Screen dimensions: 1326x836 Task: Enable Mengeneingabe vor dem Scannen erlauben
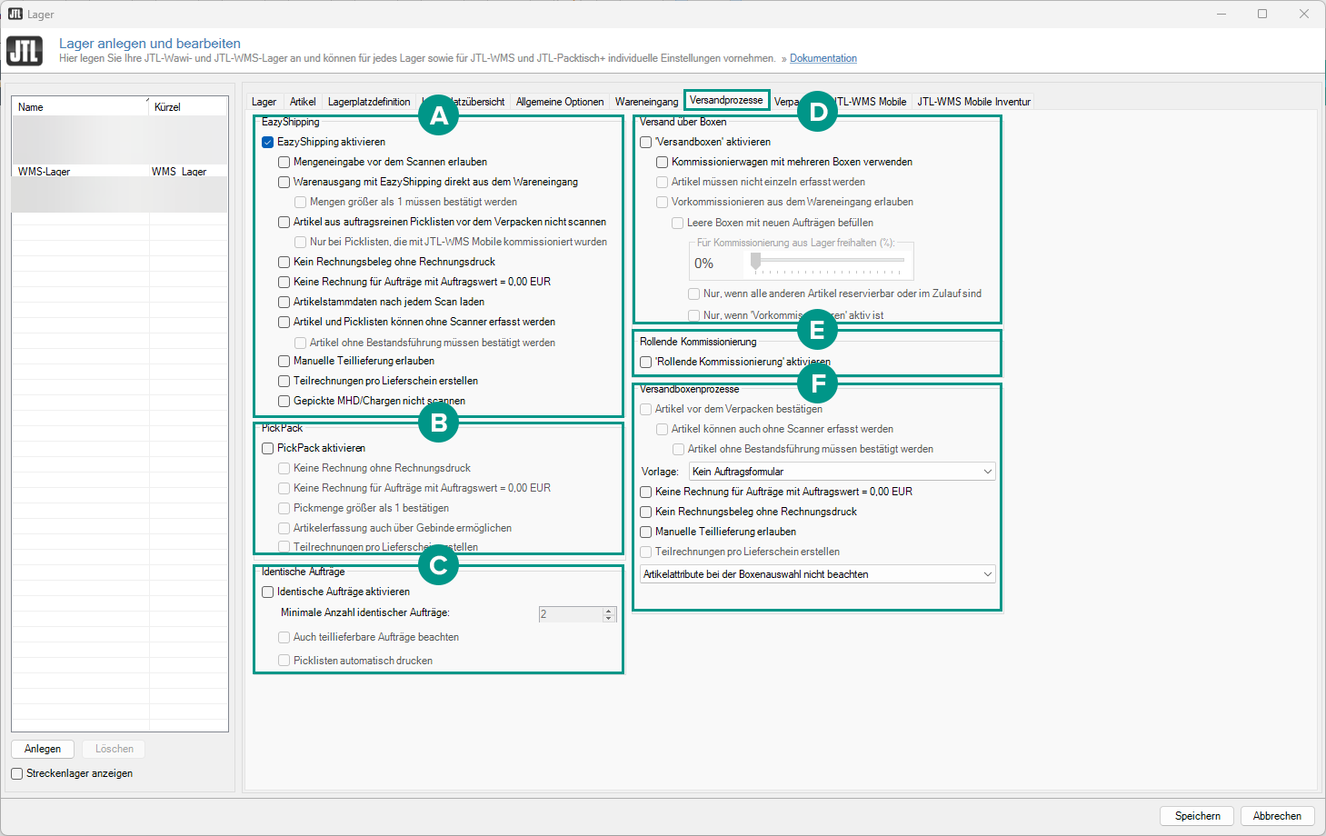(x=284, y=162)
